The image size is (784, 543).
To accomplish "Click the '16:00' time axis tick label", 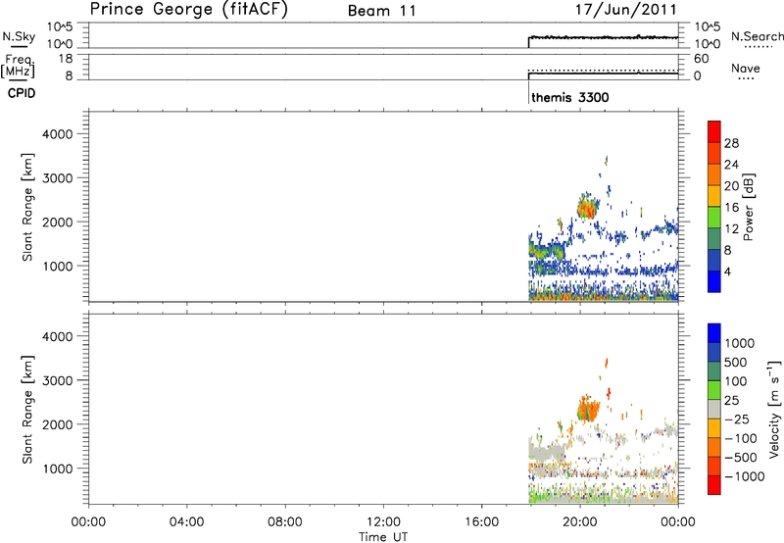I will tap(481, 522).
